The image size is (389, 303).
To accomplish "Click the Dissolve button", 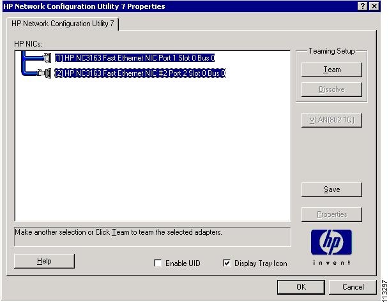I will coord(332,89).
